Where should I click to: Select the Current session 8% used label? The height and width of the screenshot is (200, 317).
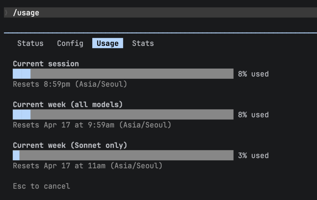pos(253,74)
